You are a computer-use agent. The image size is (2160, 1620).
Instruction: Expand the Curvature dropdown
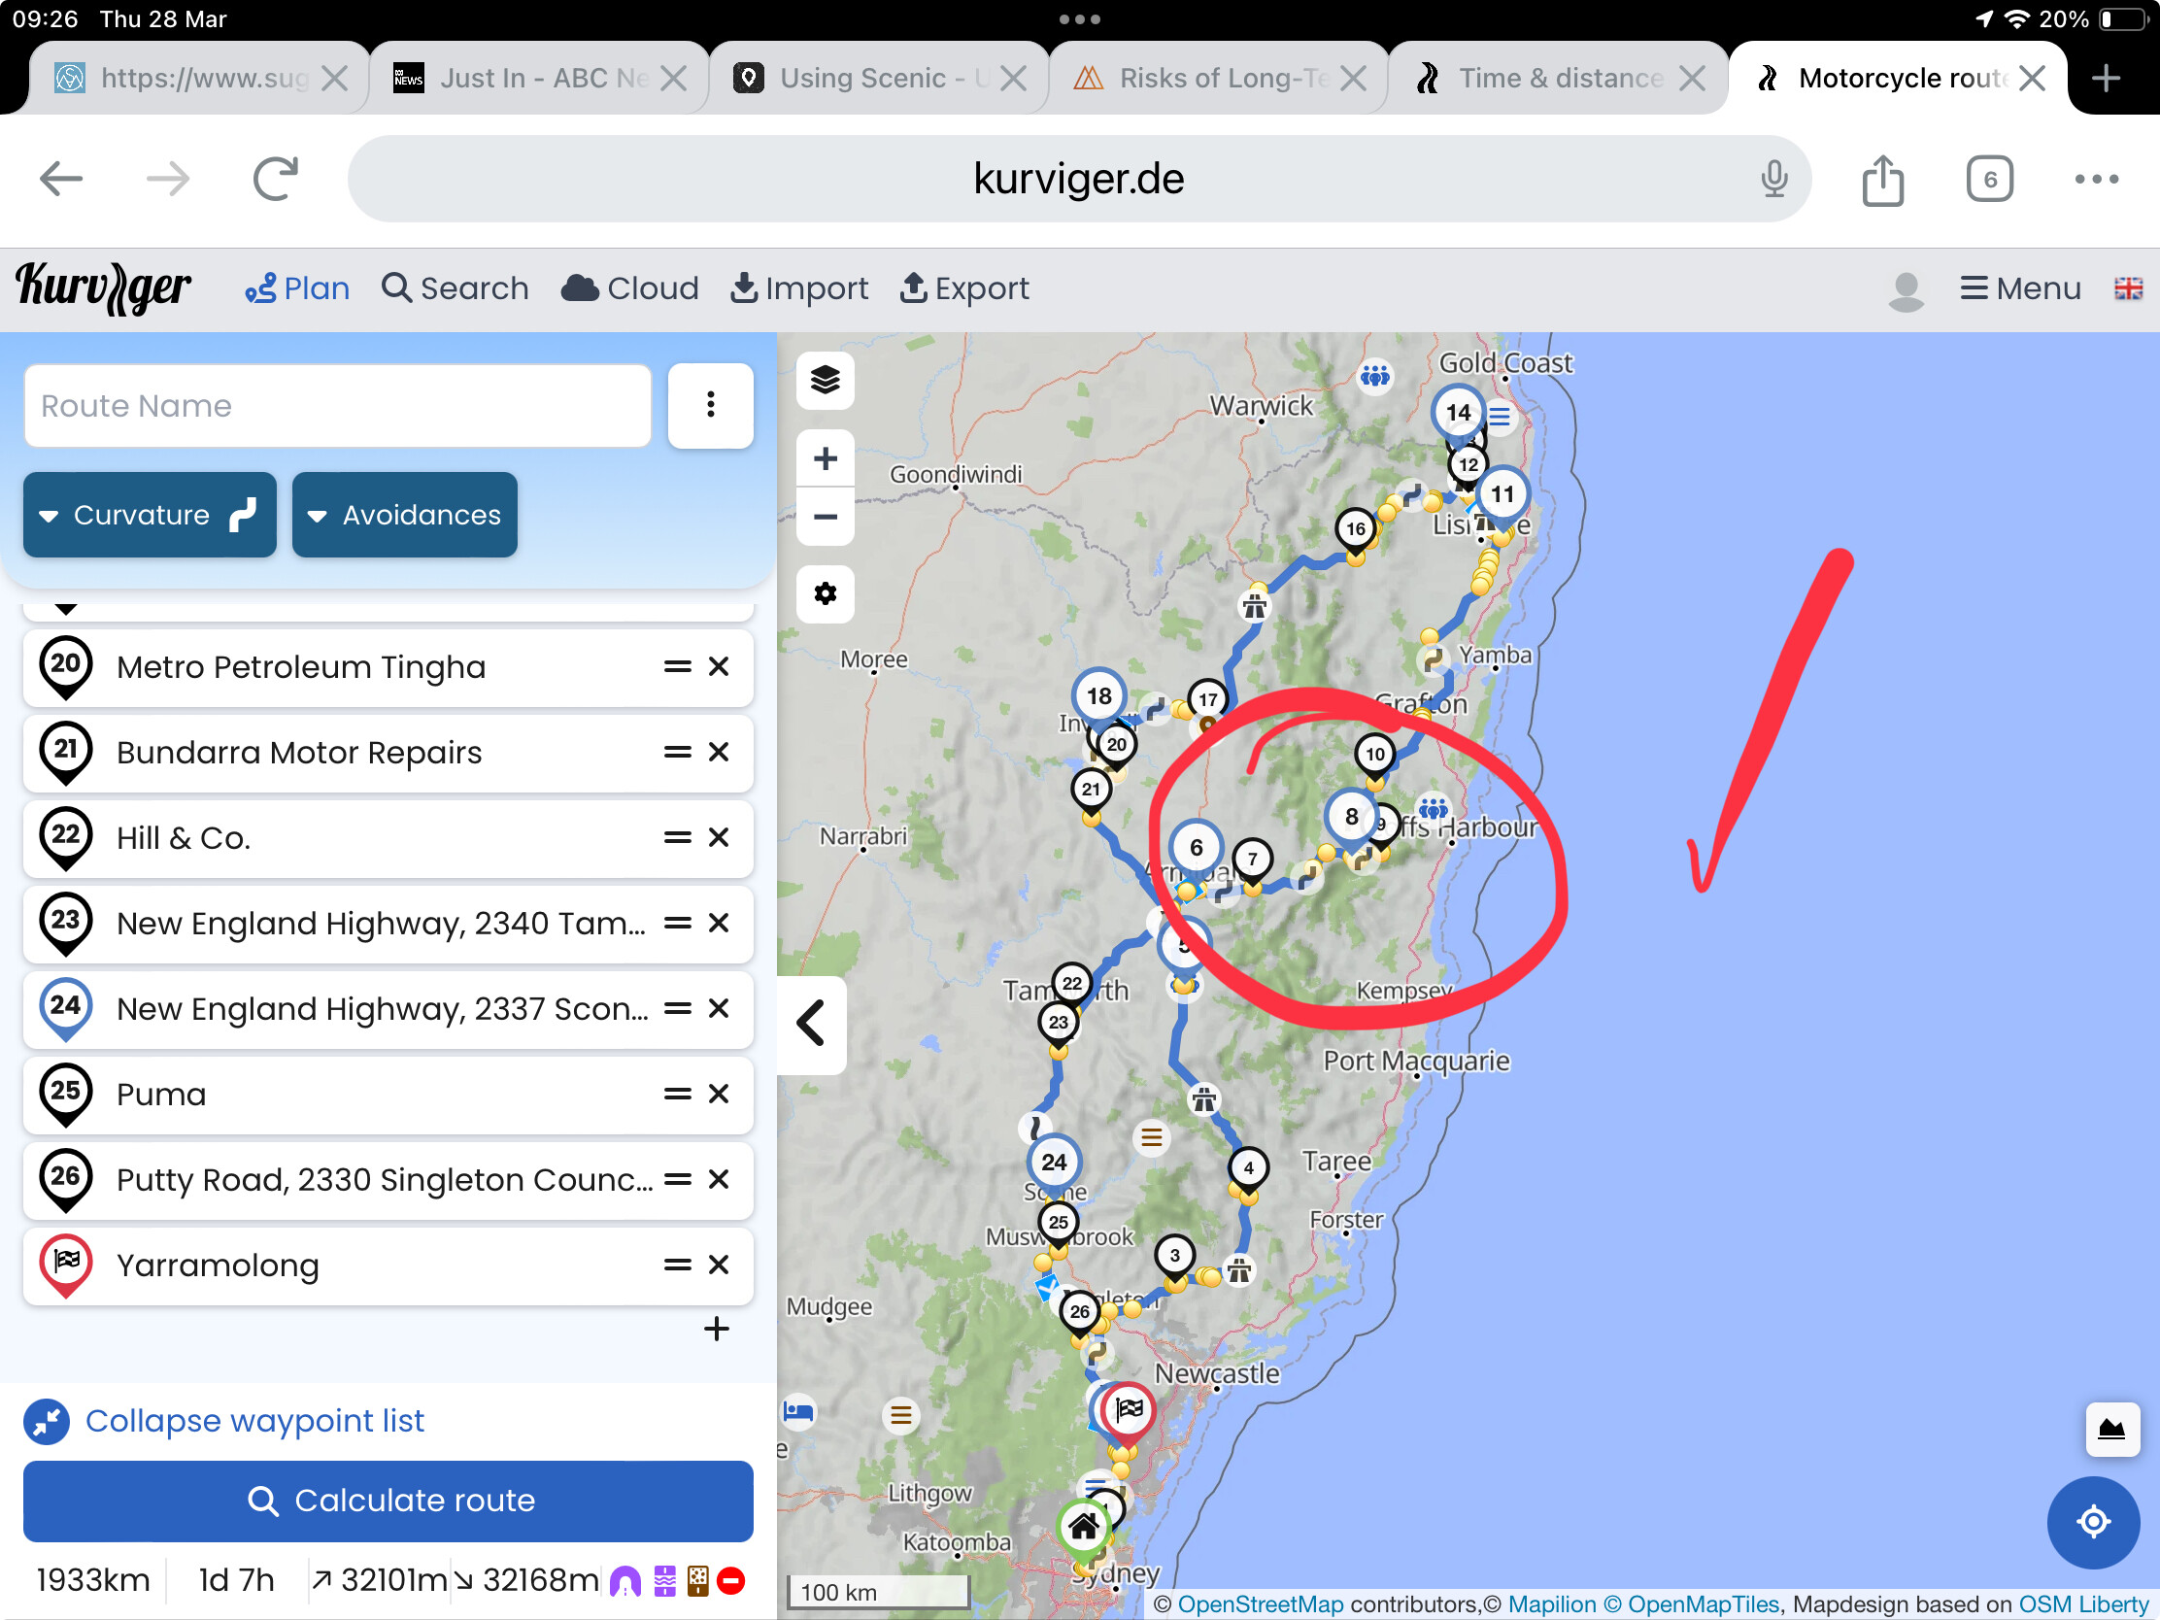click(150, 515)
